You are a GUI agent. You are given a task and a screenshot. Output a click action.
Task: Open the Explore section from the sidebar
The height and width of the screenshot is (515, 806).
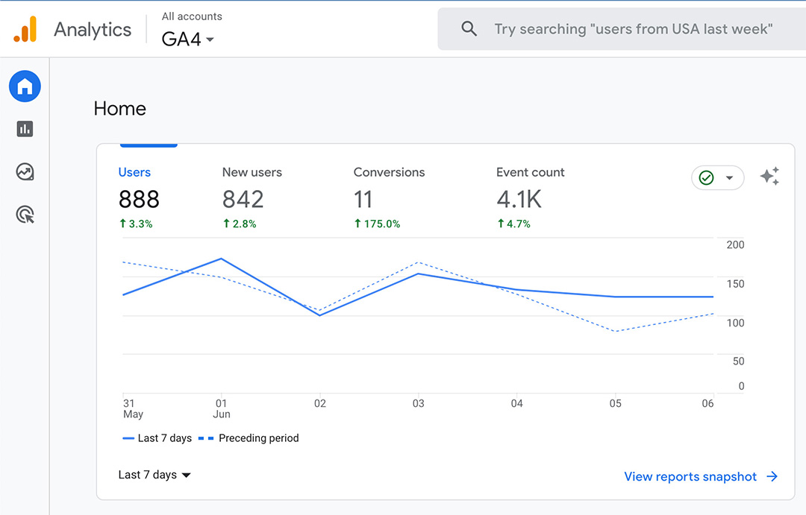(25, 171)
